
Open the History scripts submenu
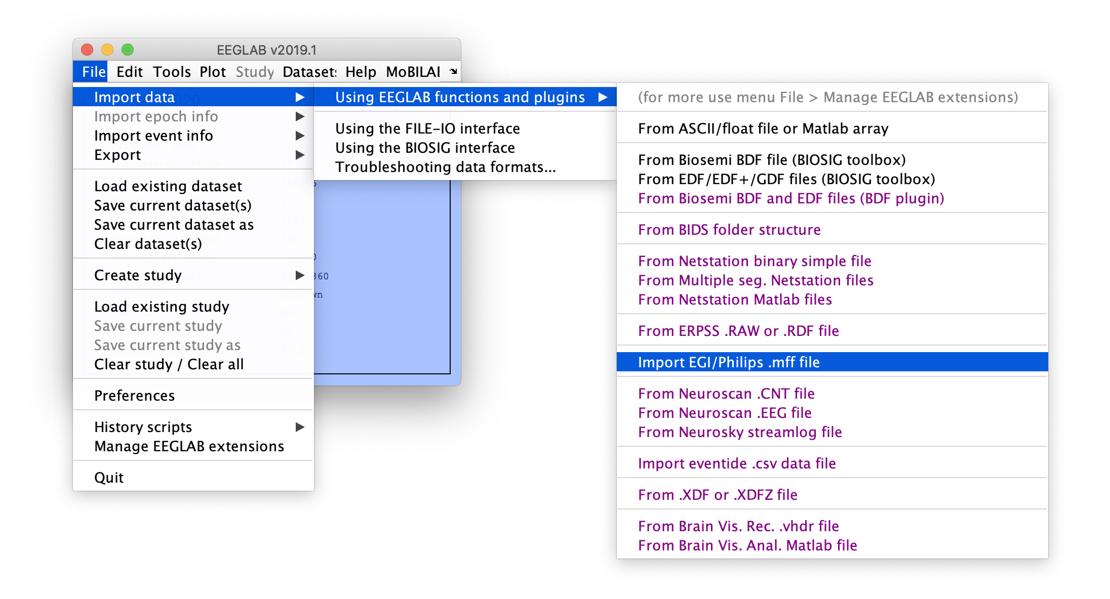(x=300, y=427)
